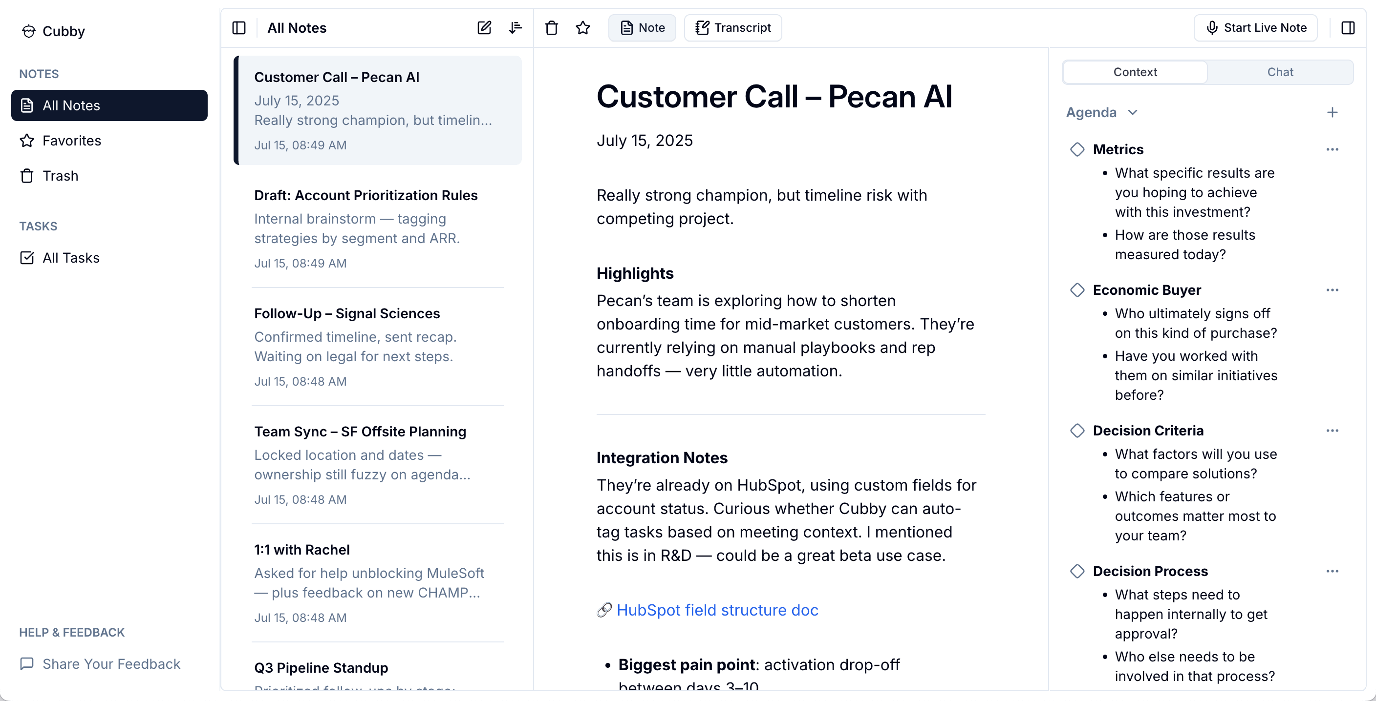Mark the Decision Criteria diamond checkbox
The image size is (1376, 701).
pos(1077,431)
